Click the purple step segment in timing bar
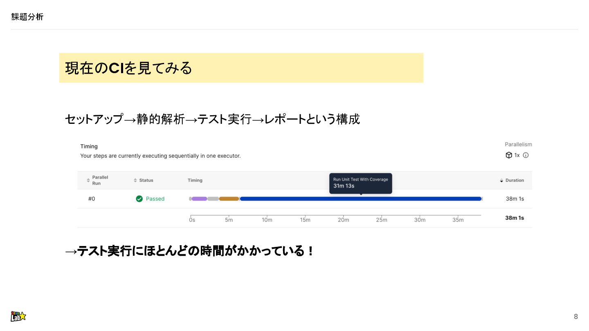This screenshot has width=589, height=331. tap(199, 199)
